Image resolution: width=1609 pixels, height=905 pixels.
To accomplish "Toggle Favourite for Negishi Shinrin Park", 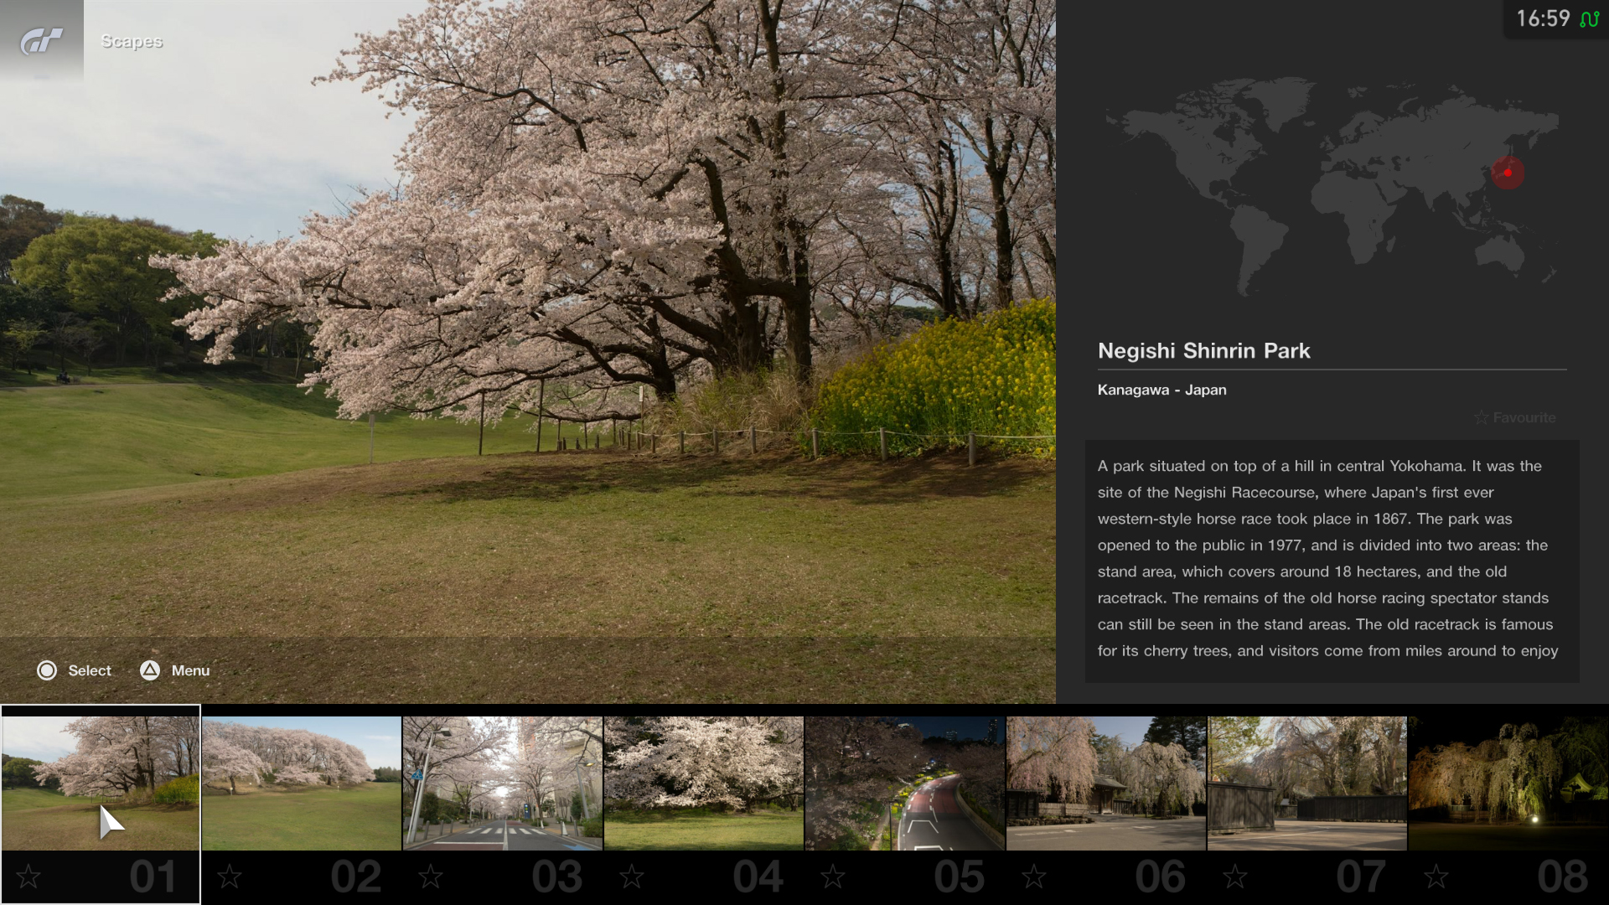I will 1515,416.
